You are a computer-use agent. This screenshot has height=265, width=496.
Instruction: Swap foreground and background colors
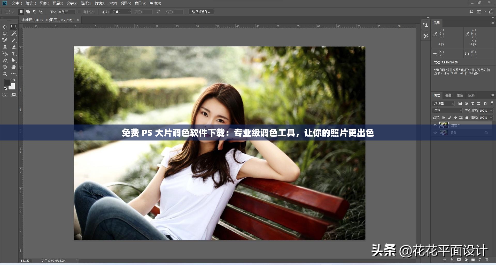(14, 80)
